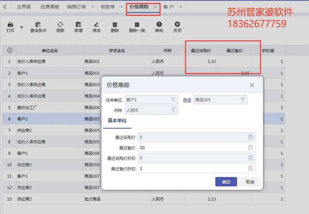
Task: Use the 删除一类 batch delete icon
Action: click(x=137, y=25)
